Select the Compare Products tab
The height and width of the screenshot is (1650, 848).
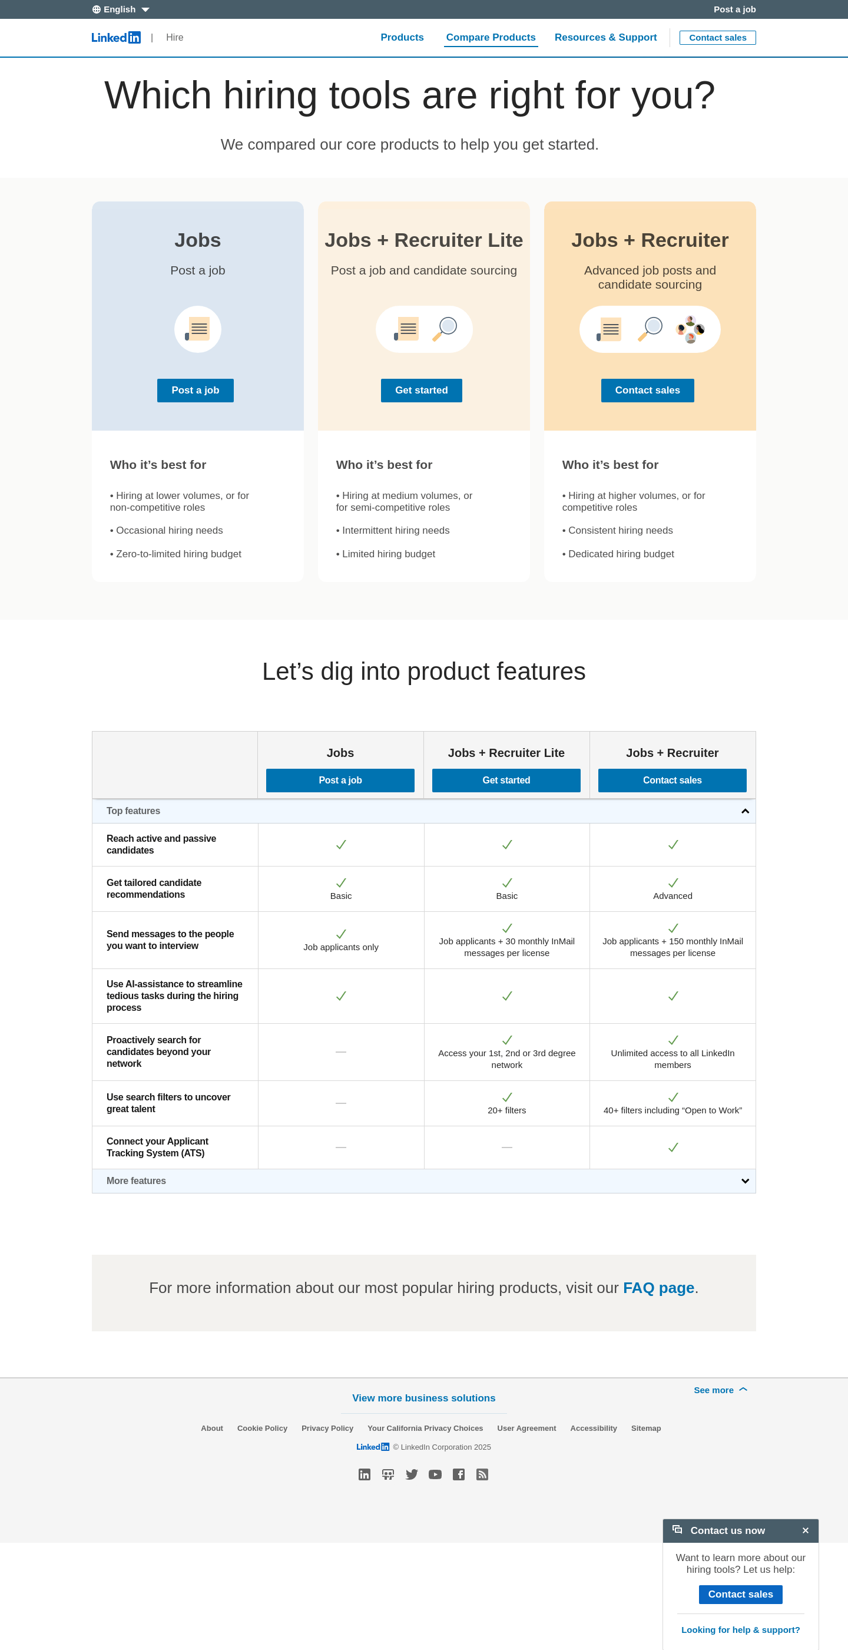[x=491, y=38]
